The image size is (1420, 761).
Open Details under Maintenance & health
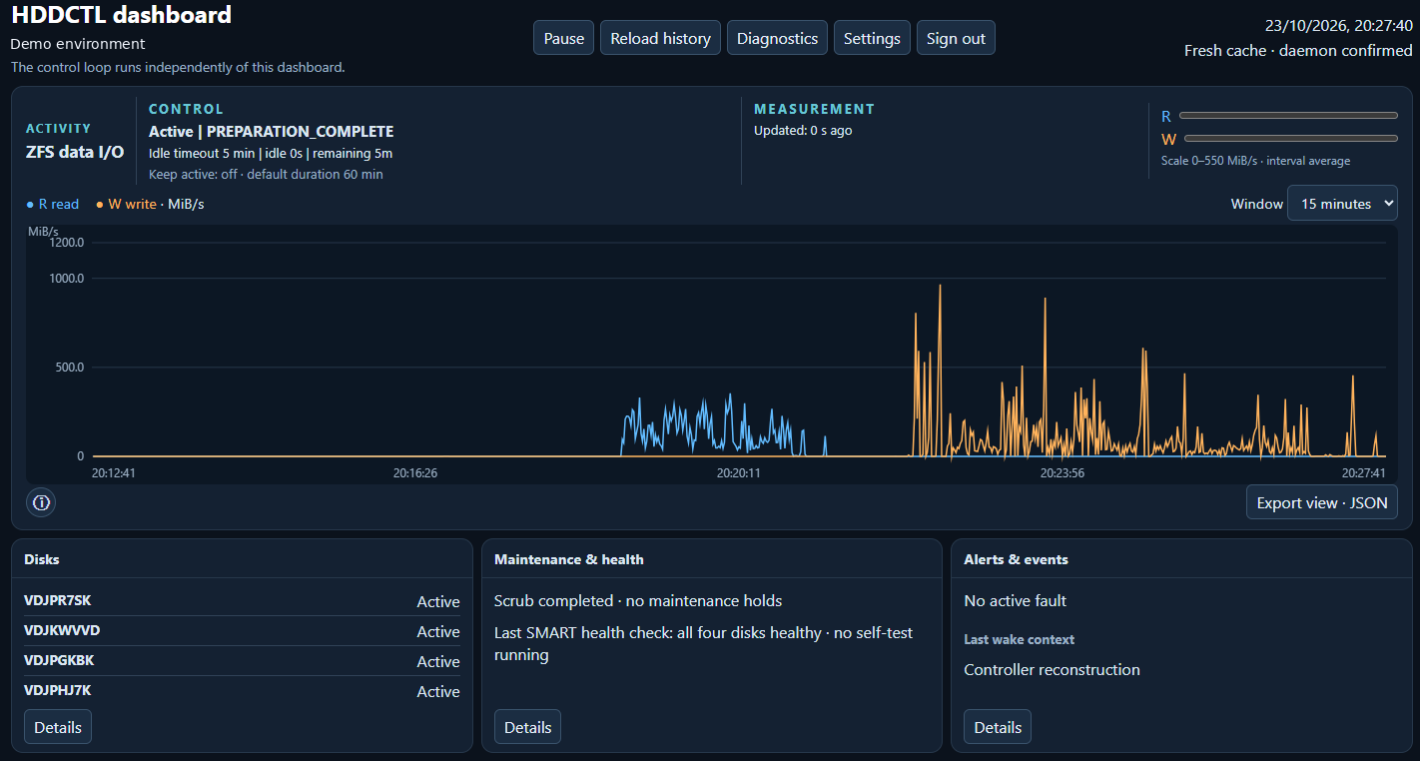pyautogui.click(x=527, y=727)
